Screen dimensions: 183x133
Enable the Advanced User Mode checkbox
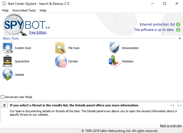(x=2, y=97)
